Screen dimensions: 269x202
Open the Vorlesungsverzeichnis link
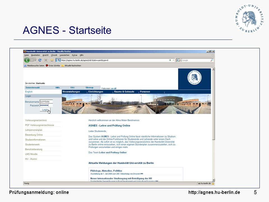coord(36,120)
